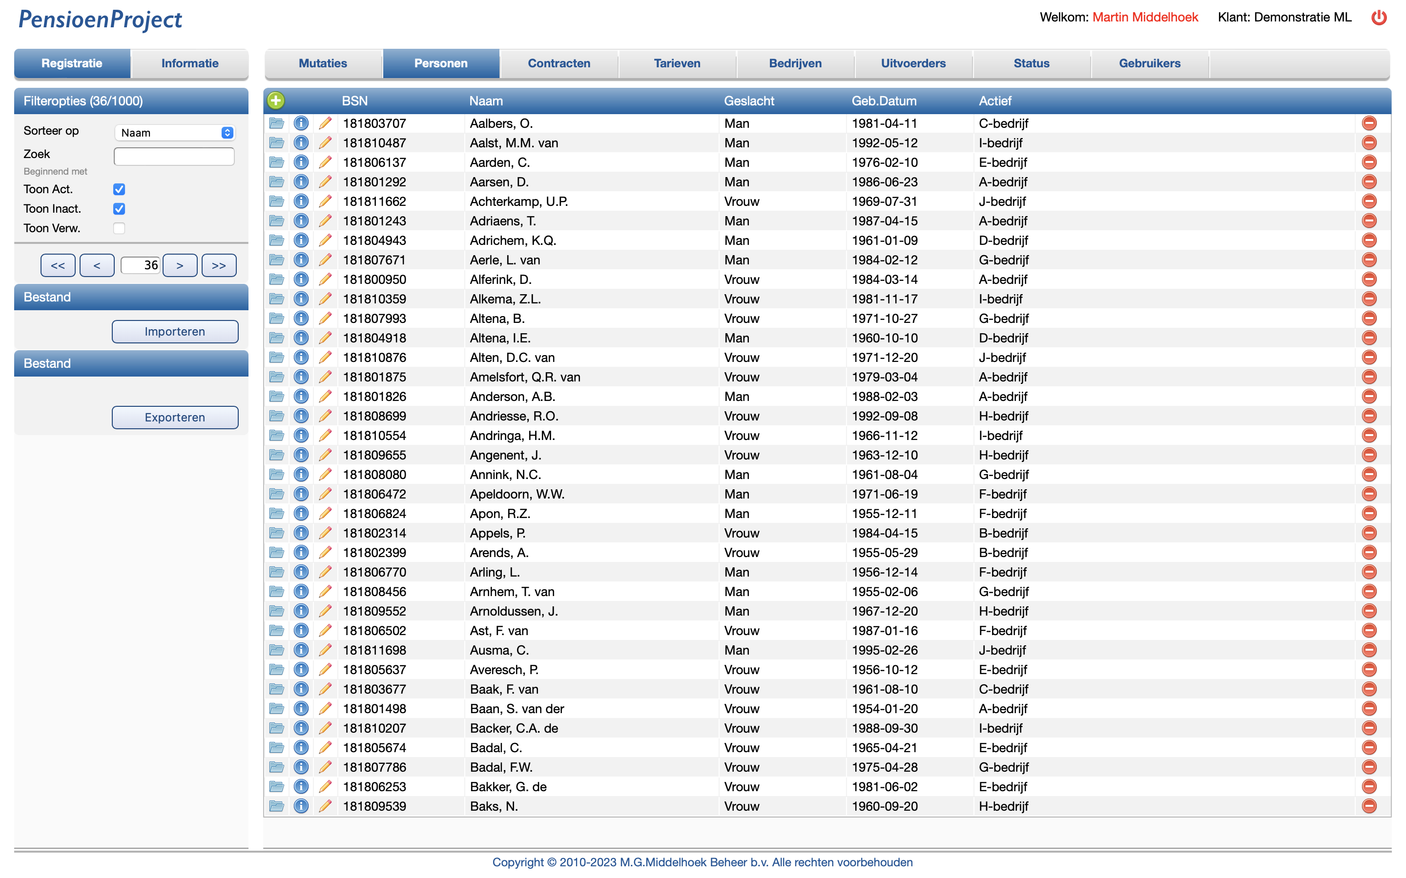Open info icon for Baks, N.
This screenshot has width=1406, height=878.
pyautogui.click(x=301, y=806)
